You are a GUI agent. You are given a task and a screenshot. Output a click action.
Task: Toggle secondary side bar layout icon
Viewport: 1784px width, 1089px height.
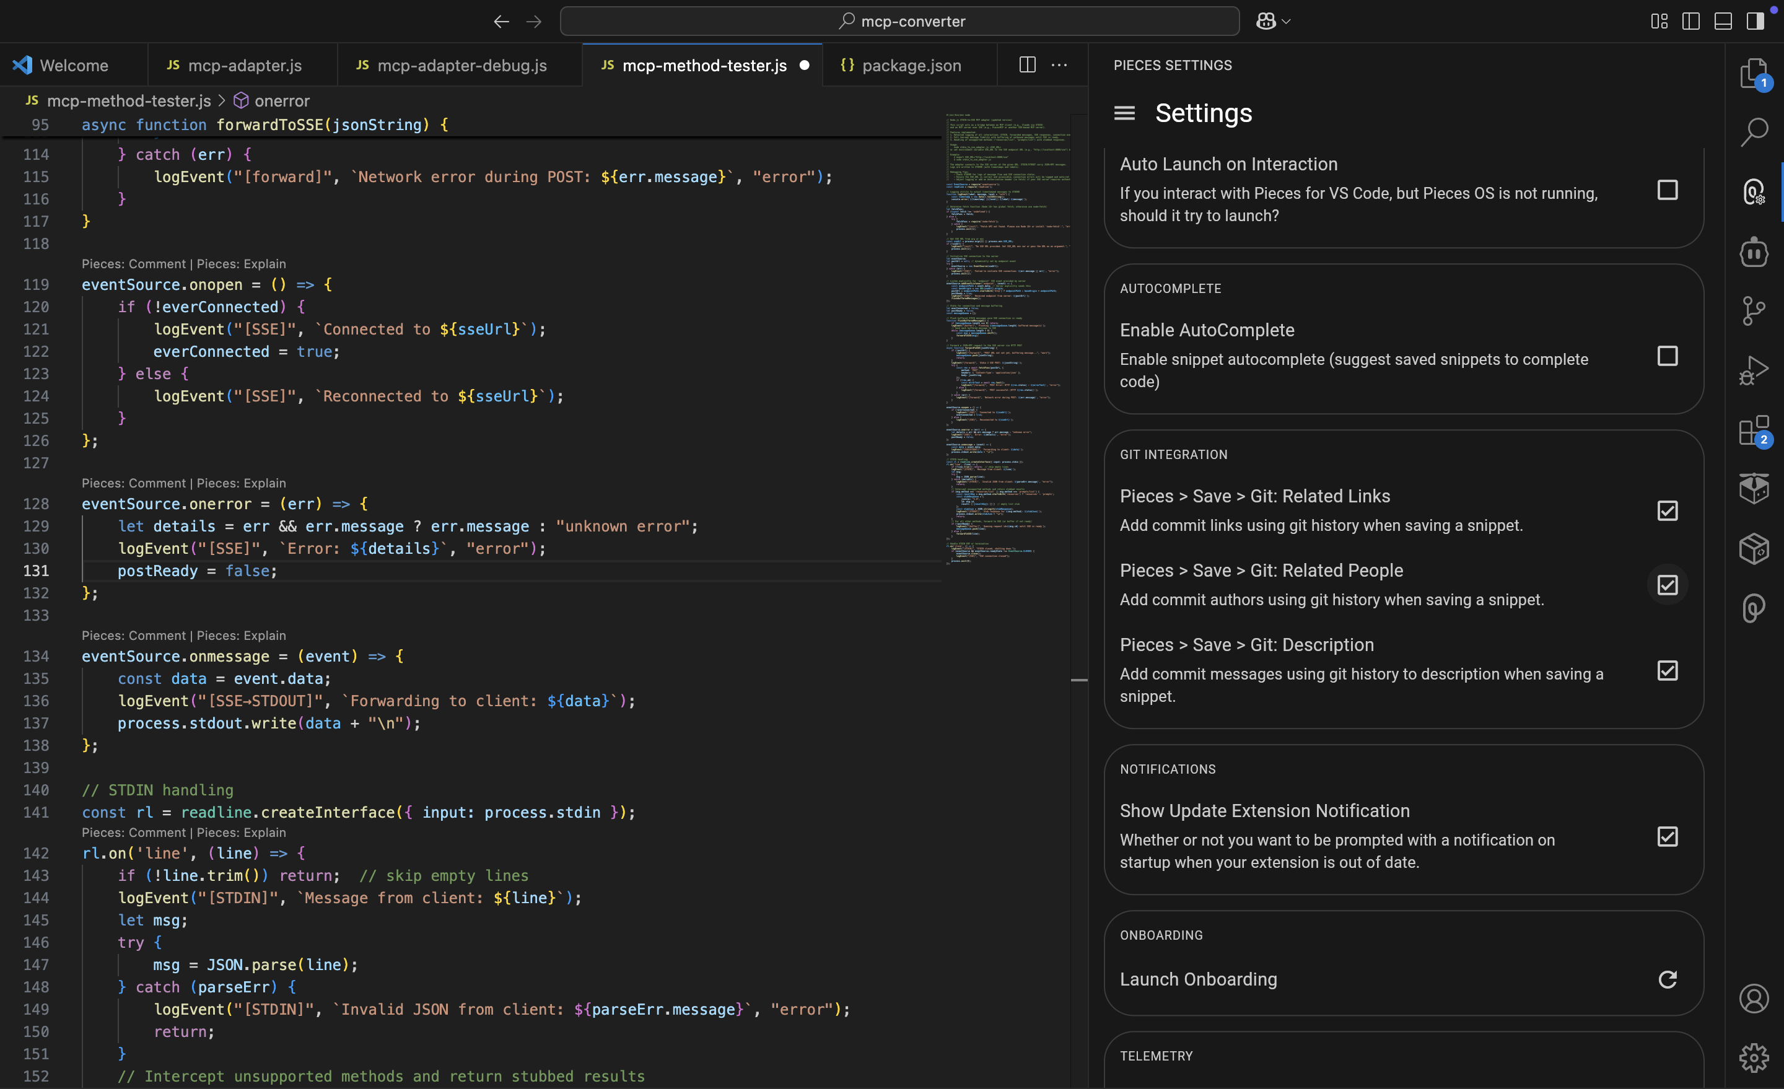[1755, 22]
